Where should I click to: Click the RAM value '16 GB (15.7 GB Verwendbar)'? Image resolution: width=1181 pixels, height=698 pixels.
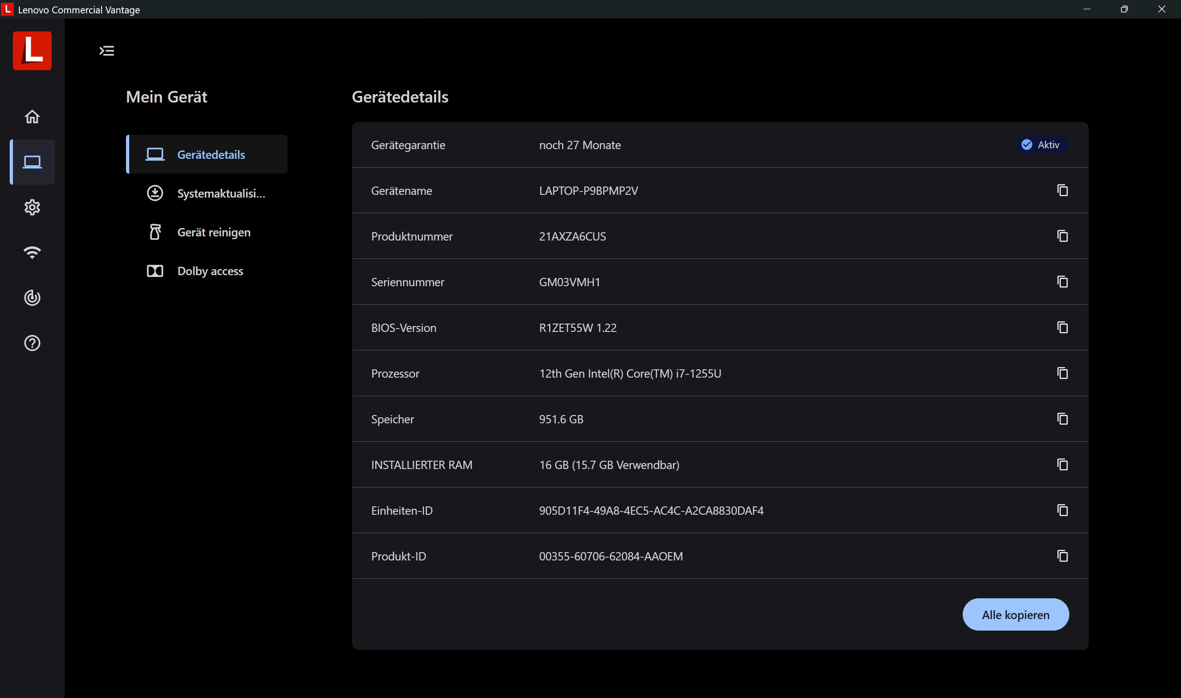click(x=609, y=465)
